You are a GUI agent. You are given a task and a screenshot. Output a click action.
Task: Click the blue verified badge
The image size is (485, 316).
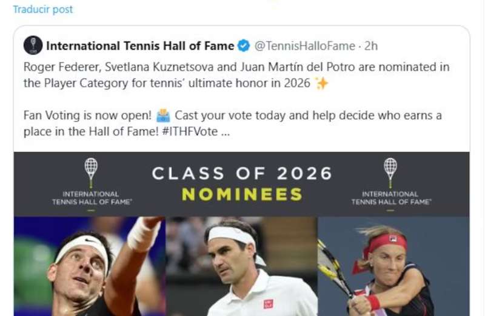pos(243,46)
